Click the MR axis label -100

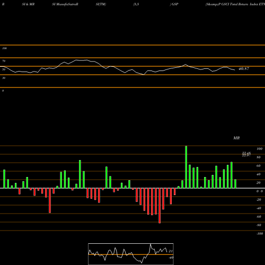click(260, 234)
